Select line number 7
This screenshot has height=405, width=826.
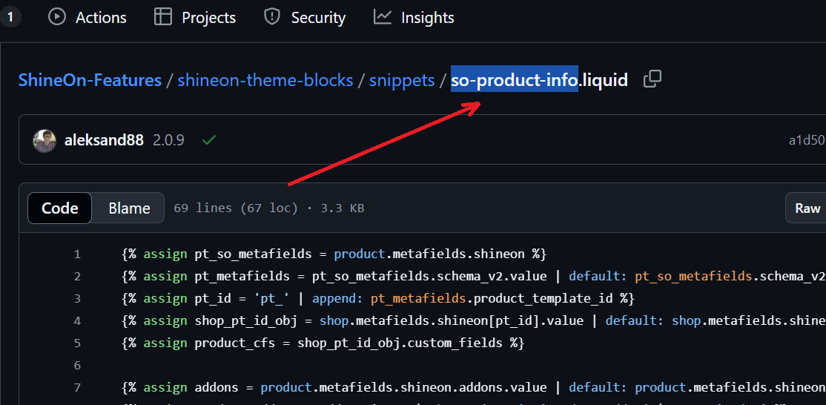[x=77, y=388]
